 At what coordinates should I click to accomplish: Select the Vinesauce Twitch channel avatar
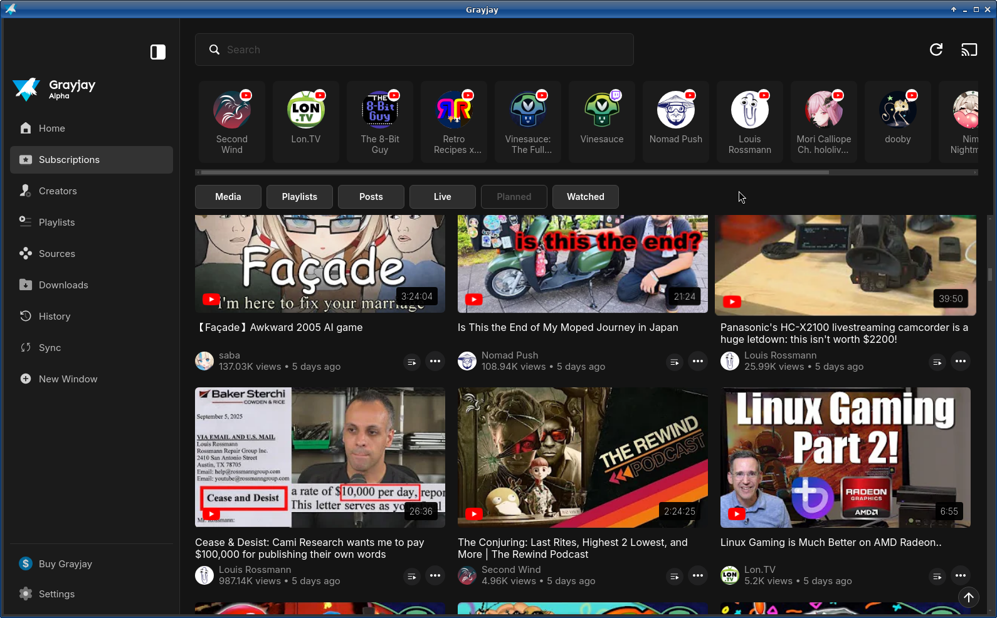(602, 110)
